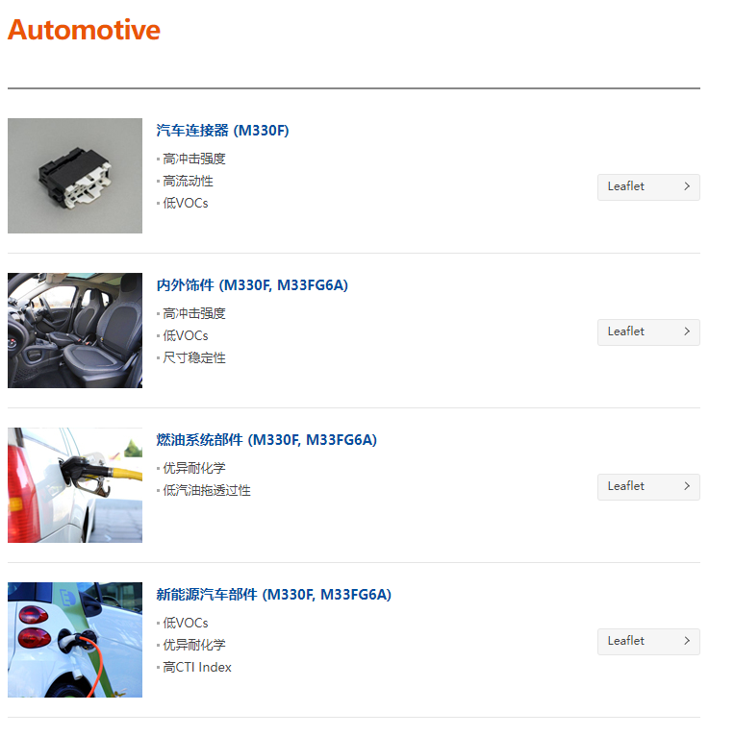Click the 汽车连接器 (M330F) title link
This screenshot has width=734, height=736.
point(223,131)
